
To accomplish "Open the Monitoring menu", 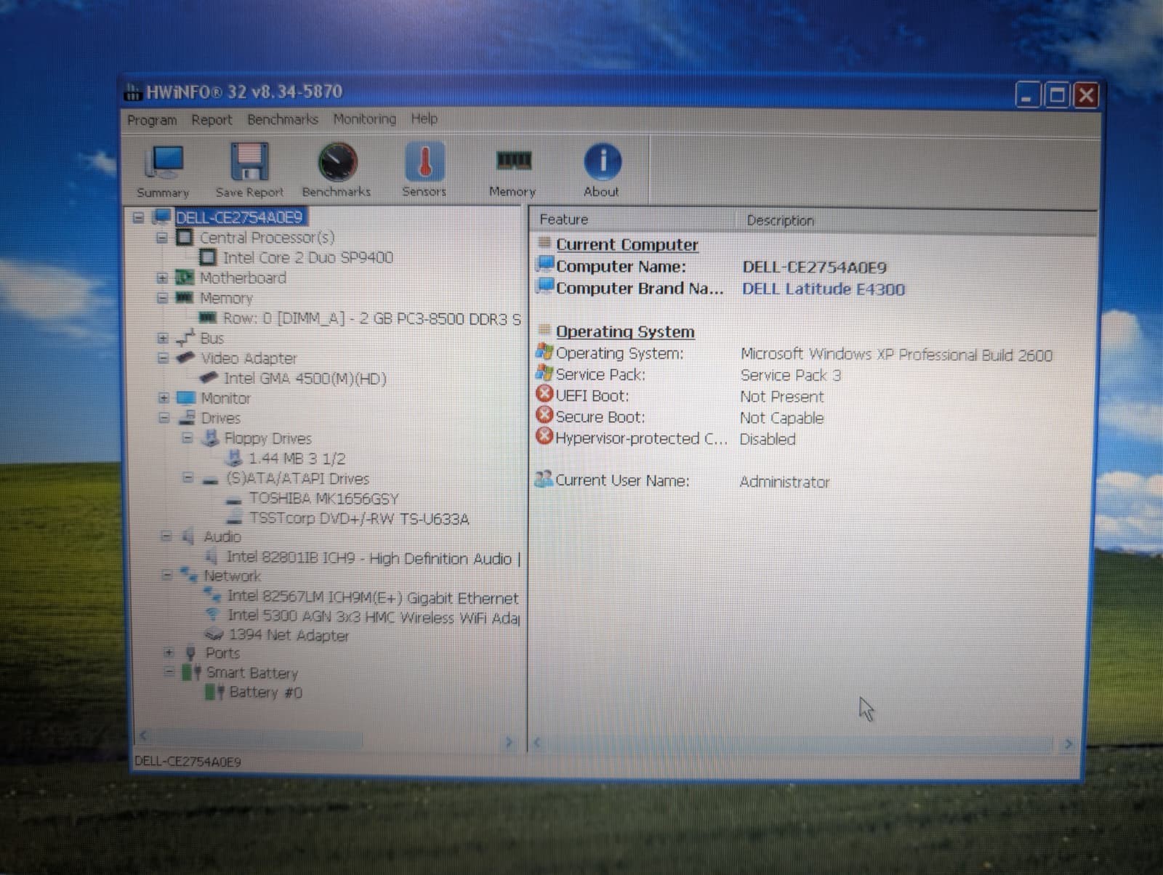I will click(x=365, y=118).
